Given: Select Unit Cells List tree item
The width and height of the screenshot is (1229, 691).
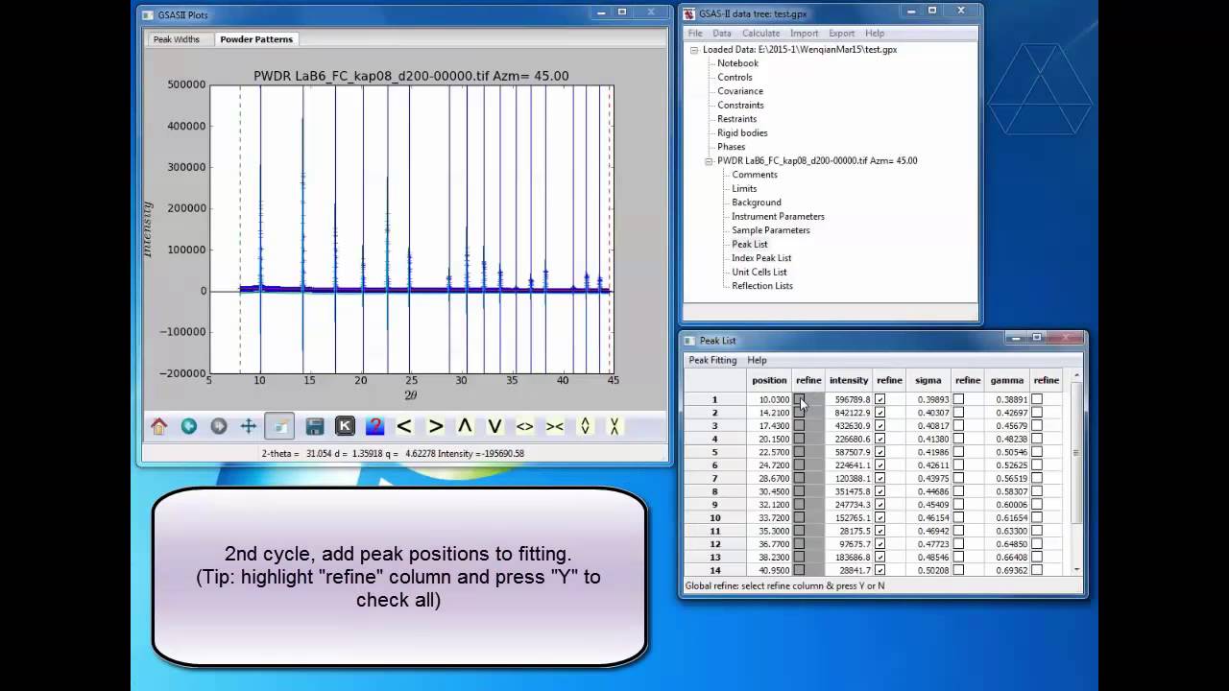Looking at the screenshot, I should coord(759,273).
